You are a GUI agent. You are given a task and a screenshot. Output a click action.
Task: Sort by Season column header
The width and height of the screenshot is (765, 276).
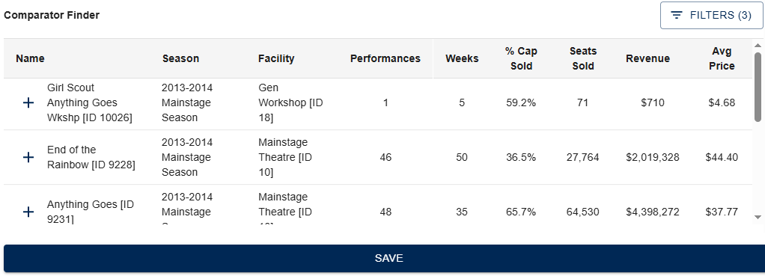(180, 58)
